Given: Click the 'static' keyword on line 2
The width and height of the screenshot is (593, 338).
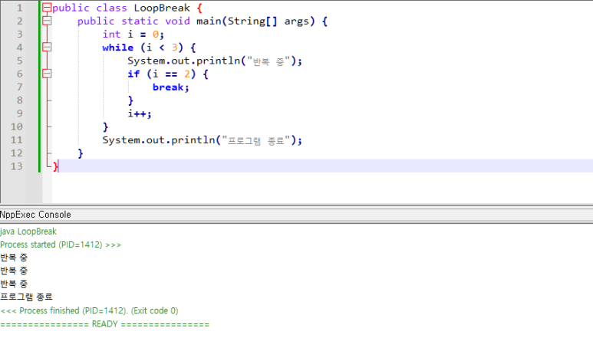Looking at the screenshot, I should pyautogui.click(x=140, y=21).
